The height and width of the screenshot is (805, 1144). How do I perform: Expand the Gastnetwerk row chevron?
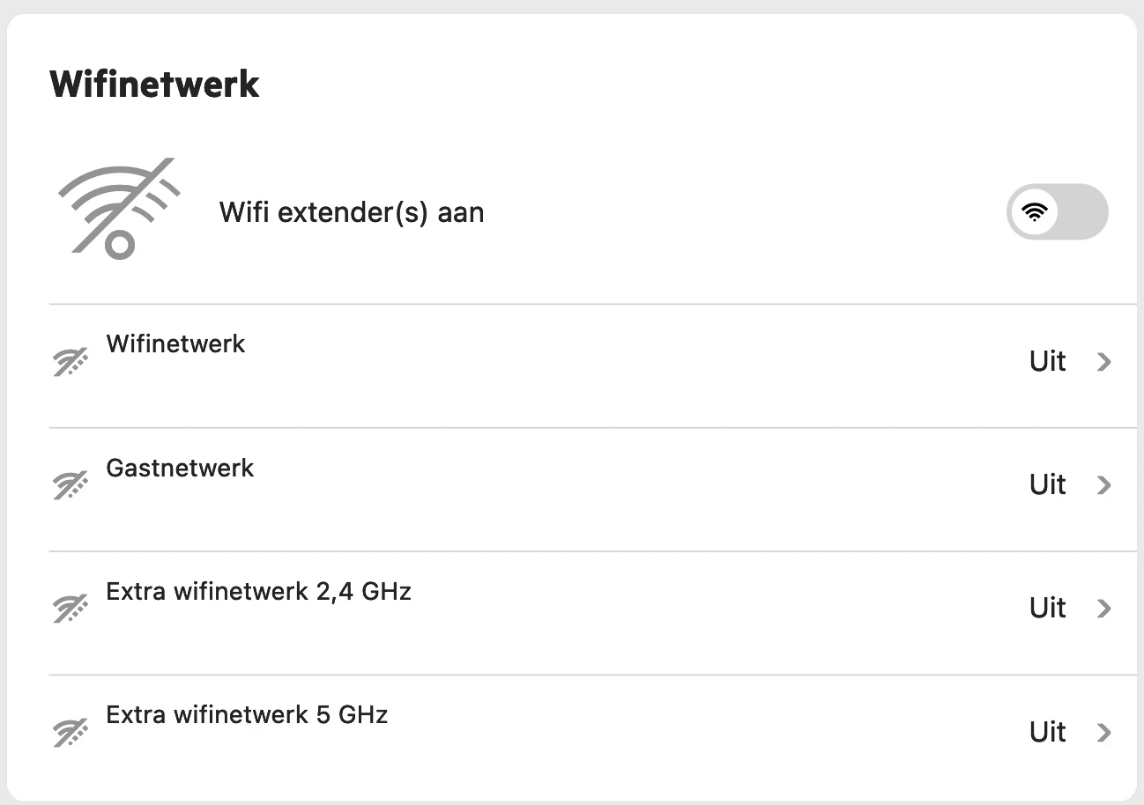[x=1103, y=485]
